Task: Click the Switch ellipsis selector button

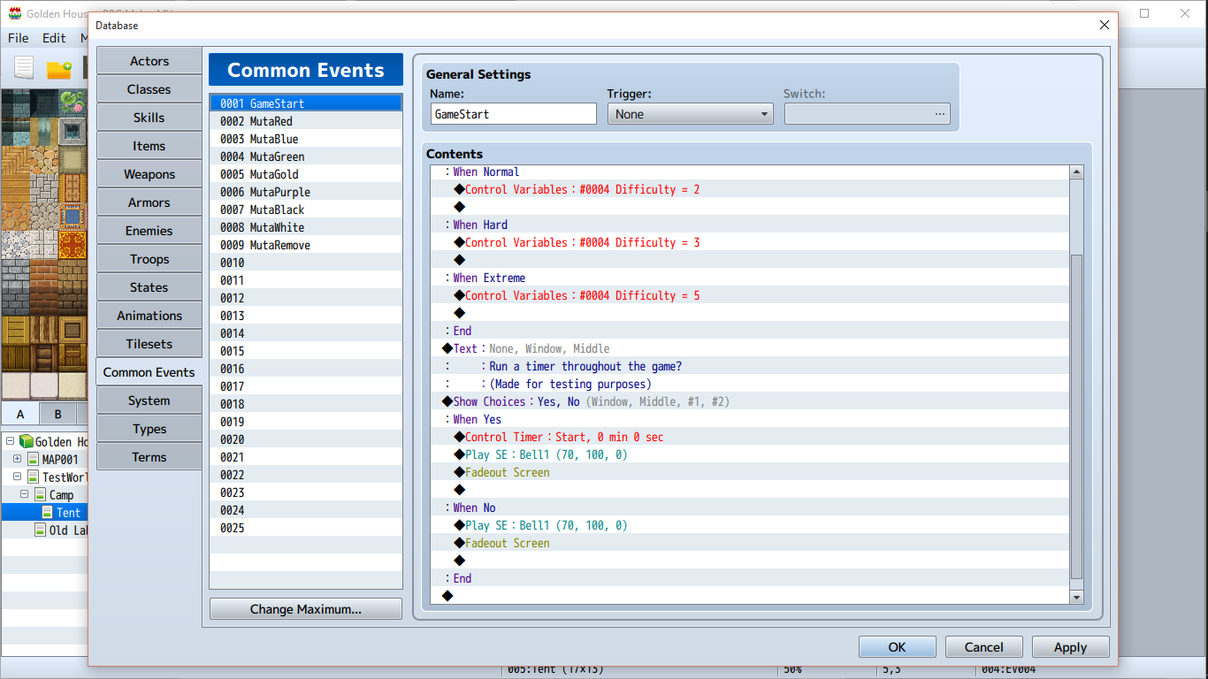Action: [x=939, y=114]
